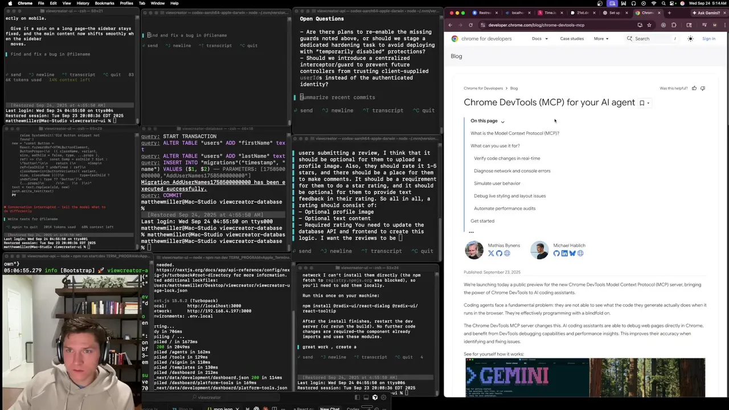The width and height of the screenshot is (729, 410).
Task: Open Chrome extensions puzzle icon
Action: click(674, 25)
